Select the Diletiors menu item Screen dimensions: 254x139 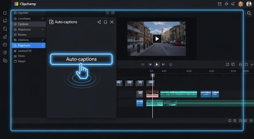point(29,40)
